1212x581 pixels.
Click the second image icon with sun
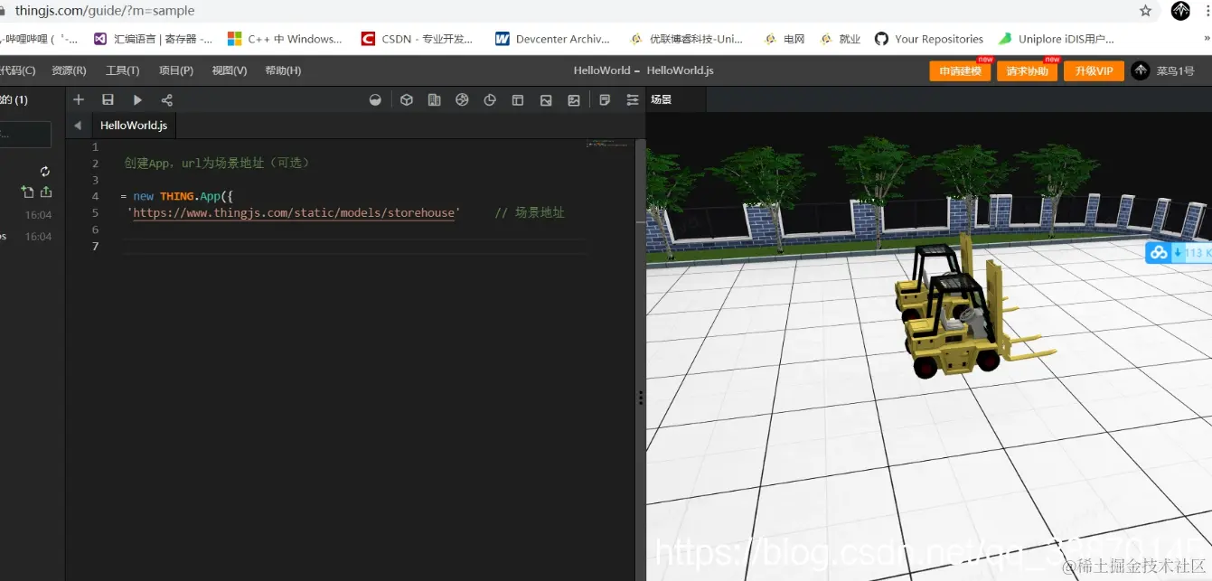(x=574, y=99)
